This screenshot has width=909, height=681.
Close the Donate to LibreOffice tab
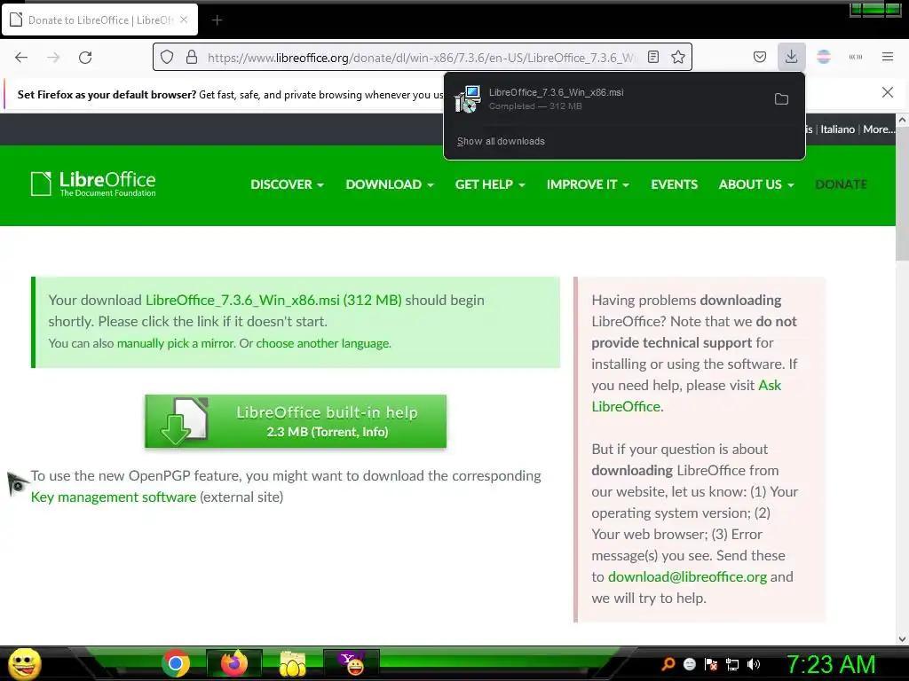[x=184, y=20]
